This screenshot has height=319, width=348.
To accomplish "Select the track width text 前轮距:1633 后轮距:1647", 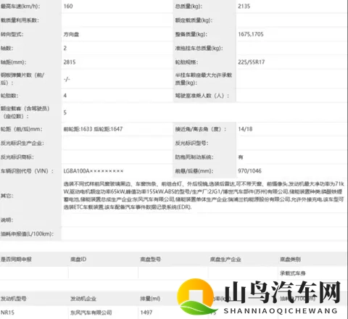I will (x=93, y=129).
